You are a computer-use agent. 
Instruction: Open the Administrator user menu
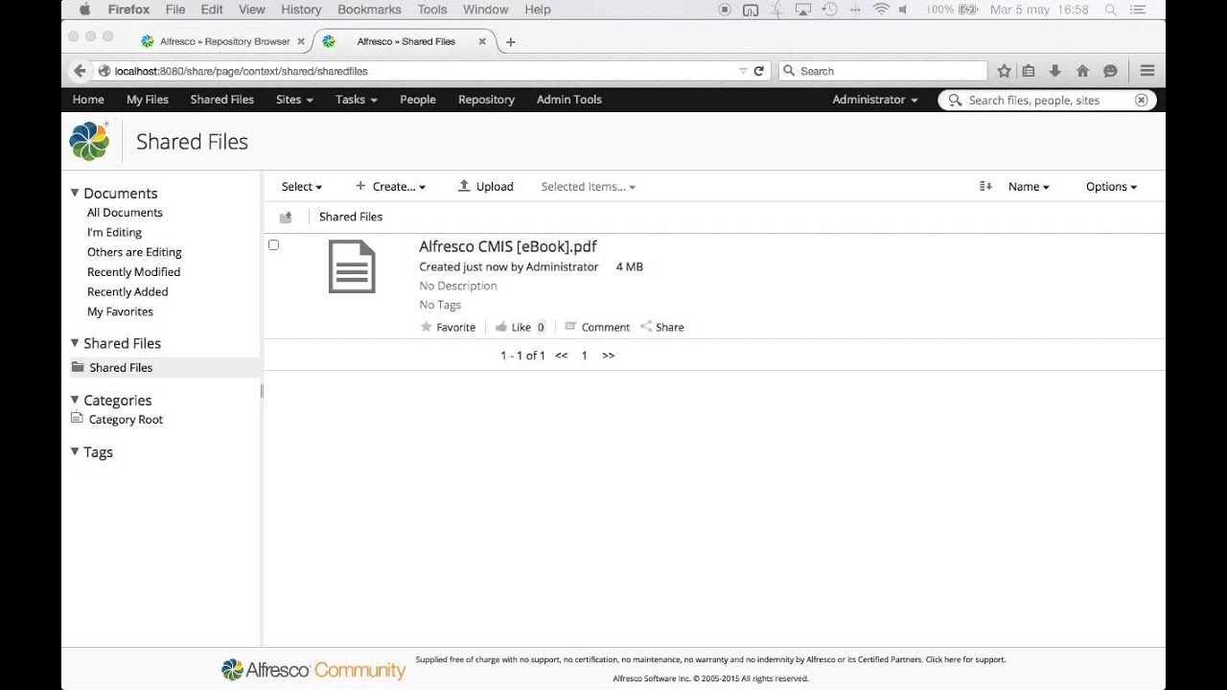coord(875,100)
